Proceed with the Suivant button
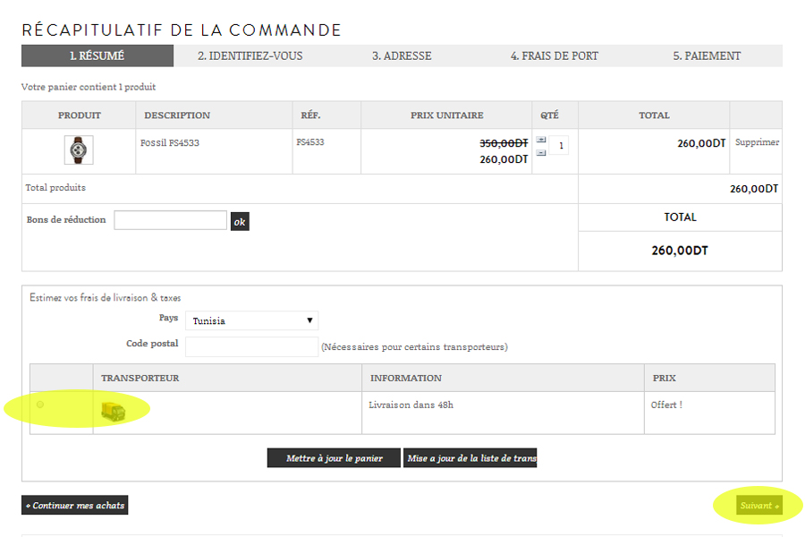The height and width of the screenshot is (537, 805). pyautogui.click(x=758, y=506)
